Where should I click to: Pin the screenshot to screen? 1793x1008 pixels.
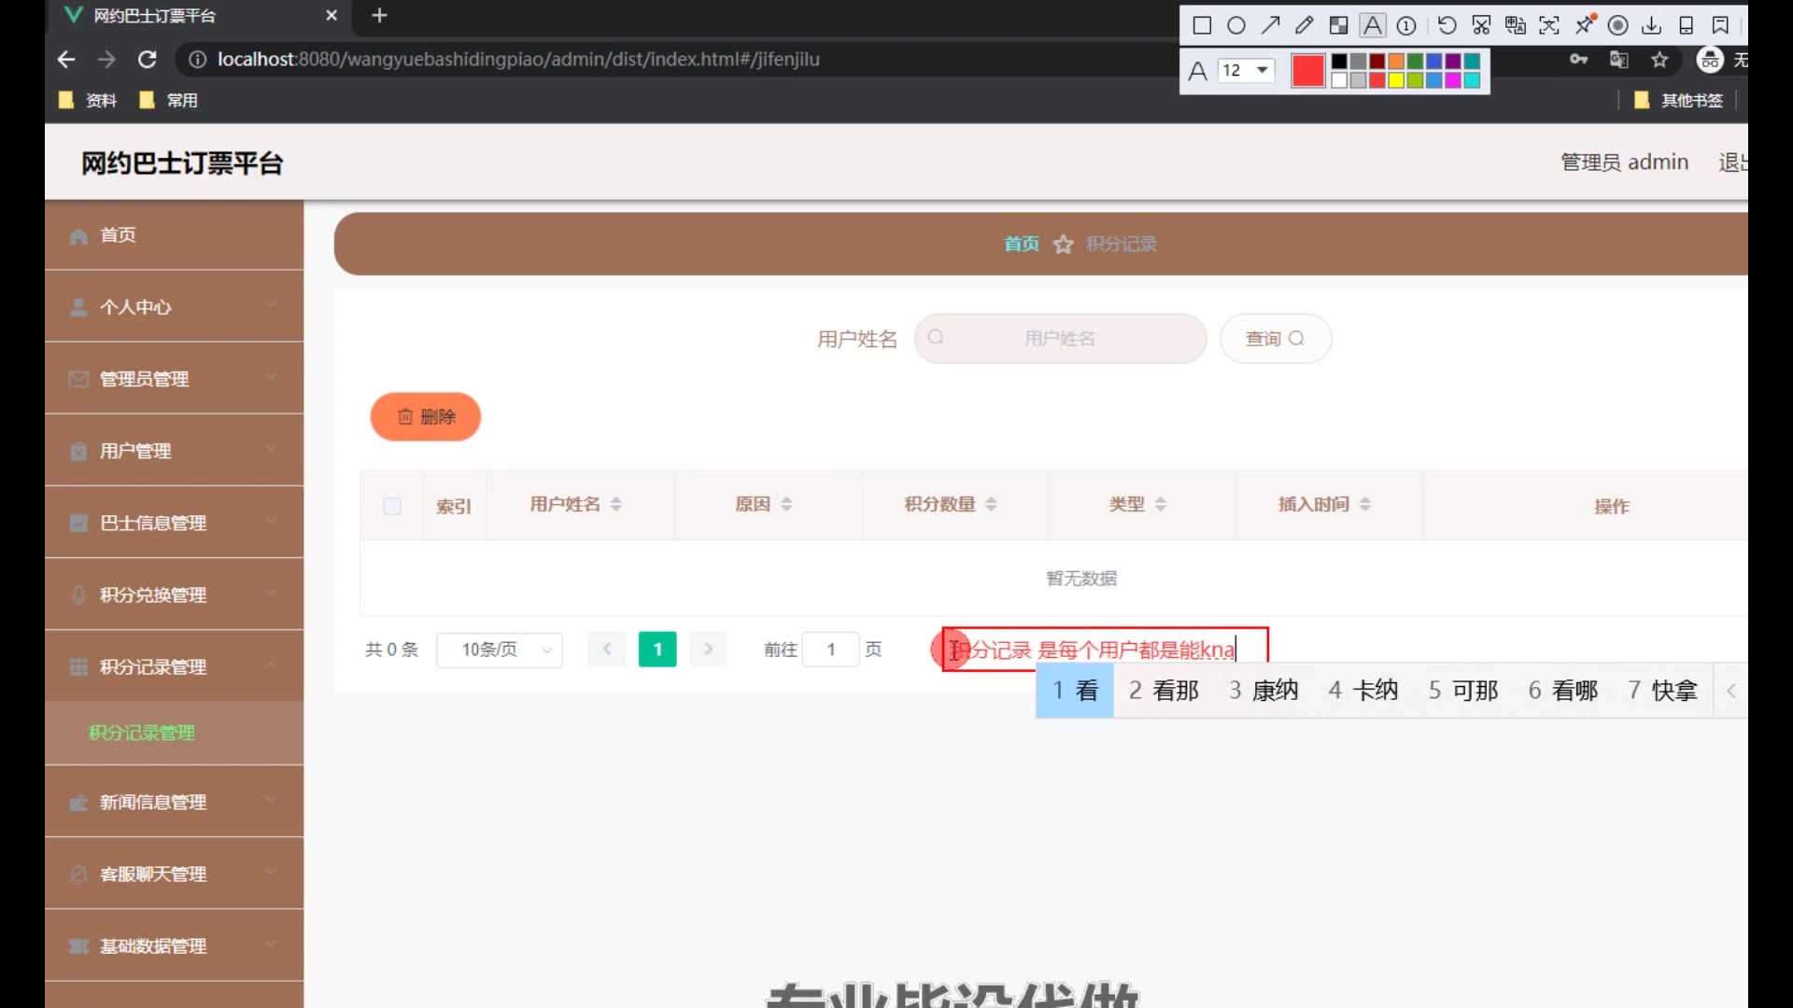pyautogui.click(x=1585, y=25)
